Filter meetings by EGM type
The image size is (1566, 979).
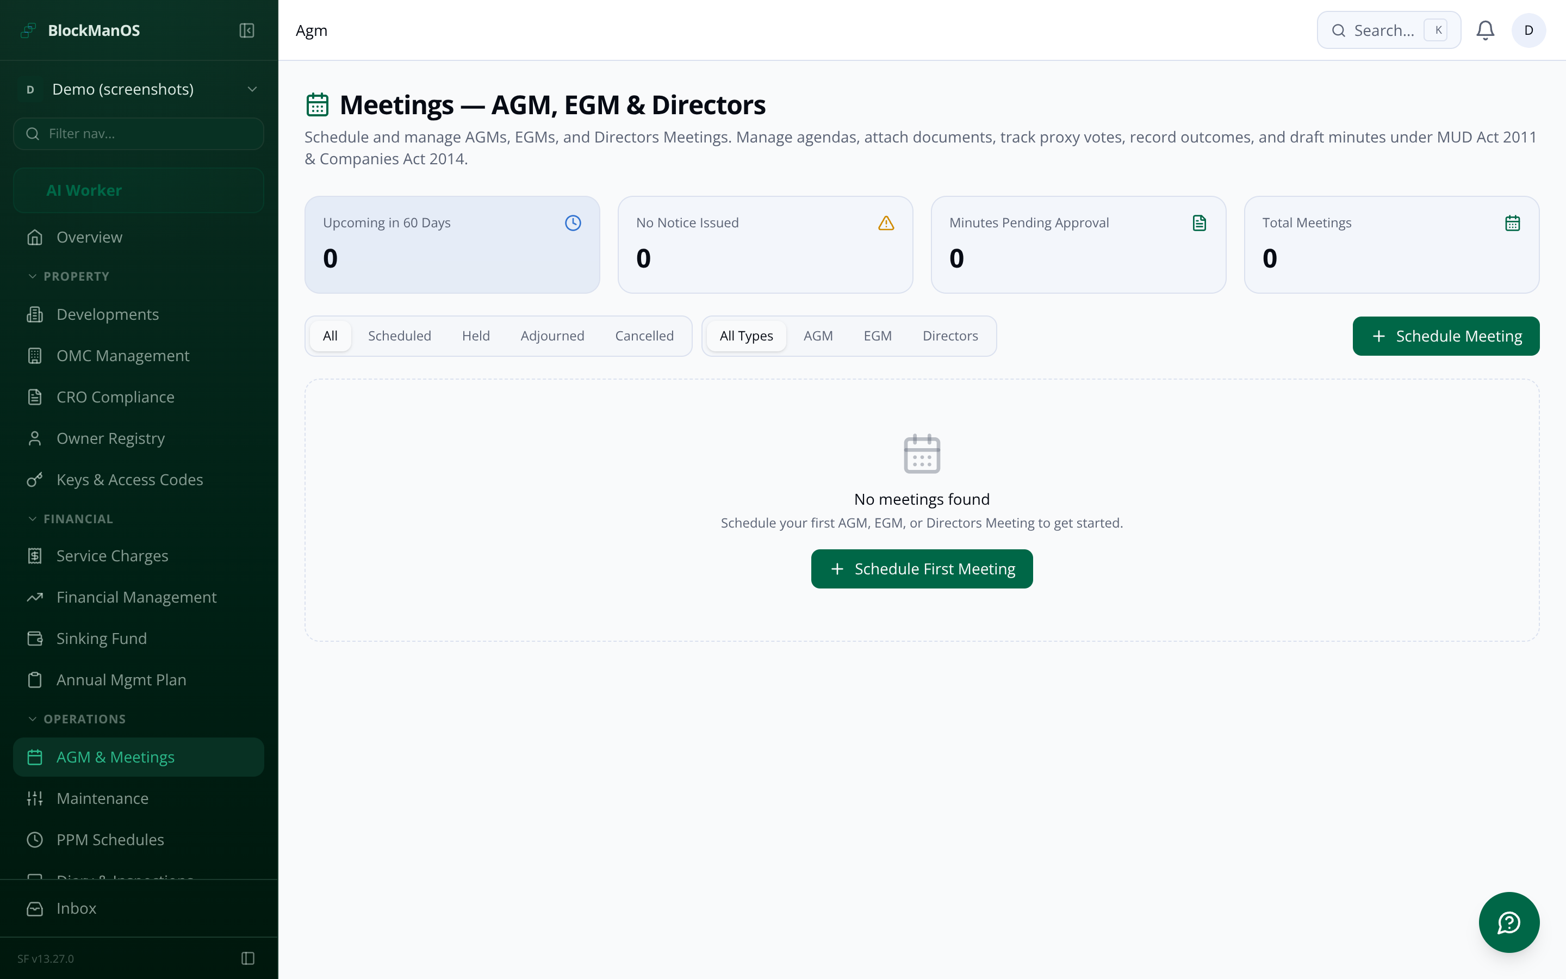click(x=878, y=336)
